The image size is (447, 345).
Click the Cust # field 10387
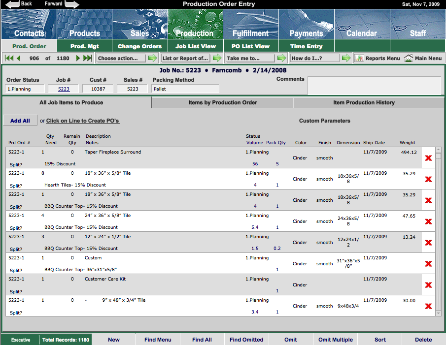98,89
